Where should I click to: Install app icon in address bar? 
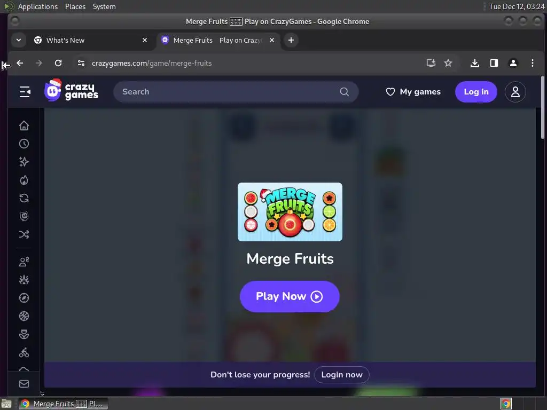tap(431, 63)
